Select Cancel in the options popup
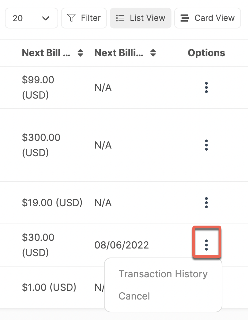Screen dimensions: 248x320 pos(134,296)
